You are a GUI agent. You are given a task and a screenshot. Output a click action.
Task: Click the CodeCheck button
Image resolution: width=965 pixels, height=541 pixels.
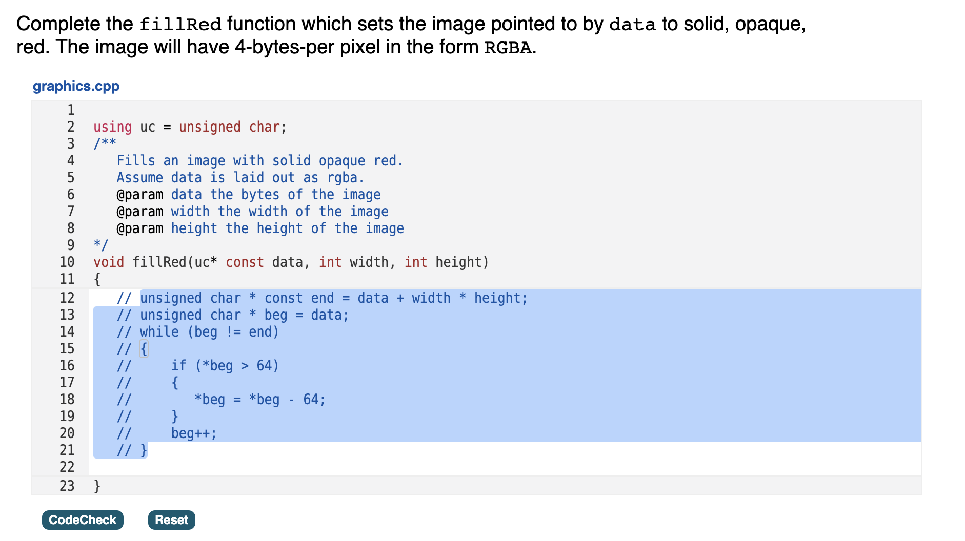82,519
